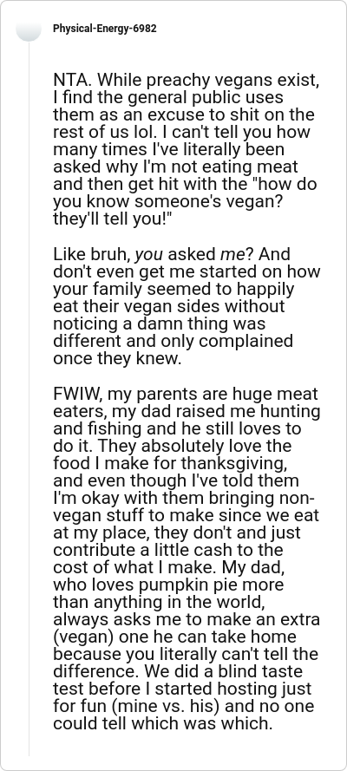
Task: Click the italic word "me" after "asked"
Action: point(231,255)
